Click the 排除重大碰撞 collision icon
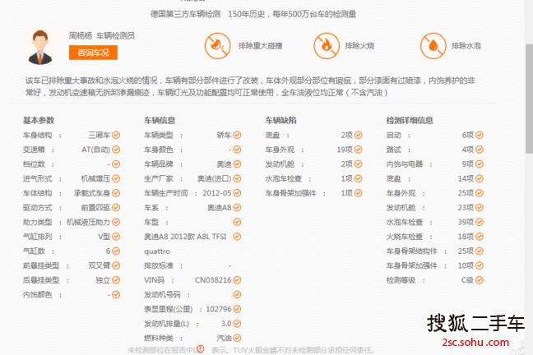Screen dimensions: 533x355 [217, 46]
